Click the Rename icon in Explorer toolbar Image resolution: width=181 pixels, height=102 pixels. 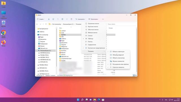tap(62, 19)
